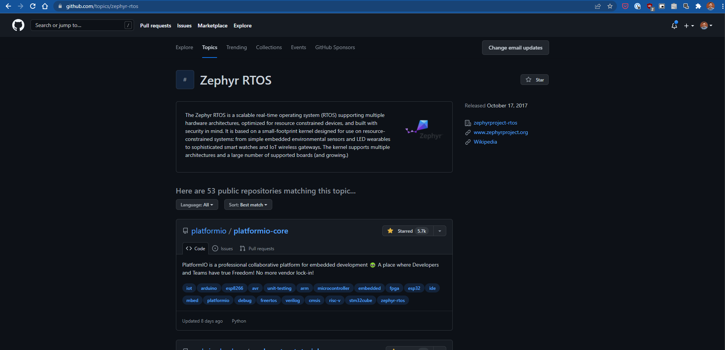Image resolution: width=725 pixels, height=350 pixels.
Task: Open Pull requests for platformio-core
Action: (x=257, y=248)
